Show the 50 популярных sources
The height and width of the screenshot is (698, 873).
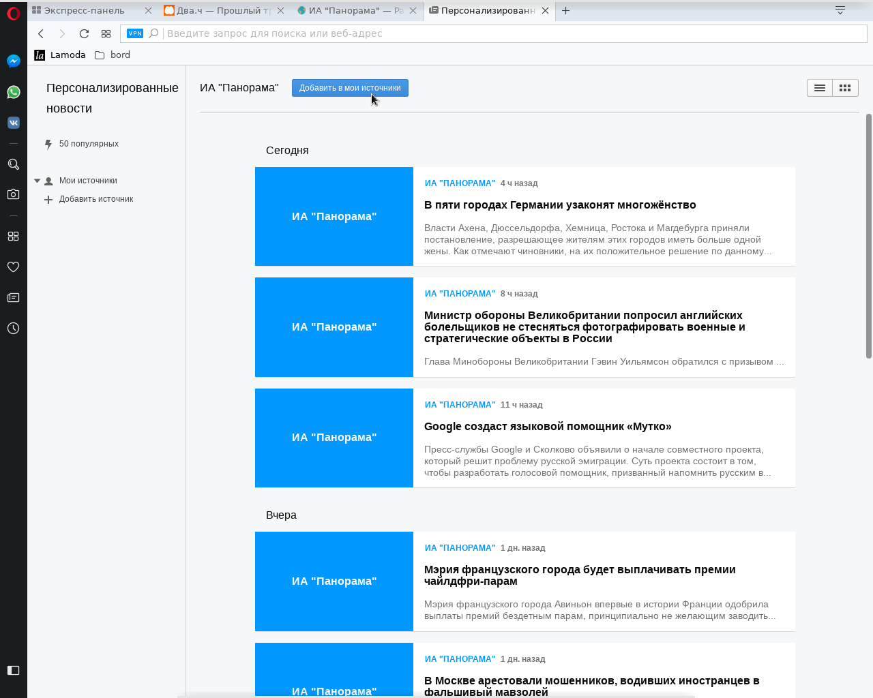82,144
